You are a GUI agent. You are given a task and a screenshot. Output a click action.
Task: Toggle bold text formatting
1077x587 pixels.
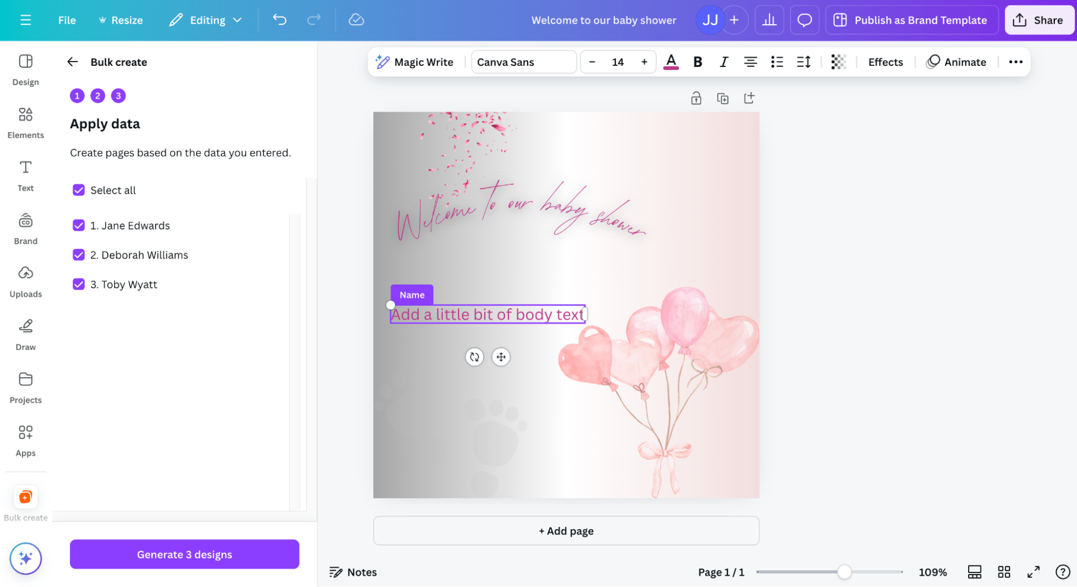pyautogui.click(x=698, y=62)
